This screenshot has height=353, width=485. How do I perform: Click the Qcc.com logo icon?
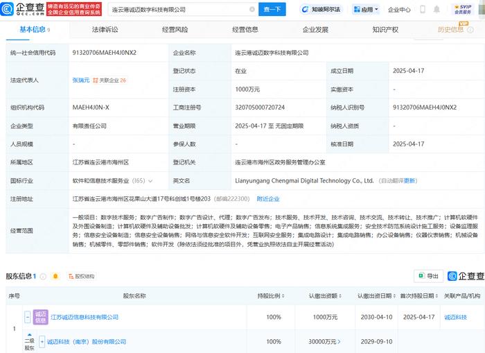click(x=7, y=9)
